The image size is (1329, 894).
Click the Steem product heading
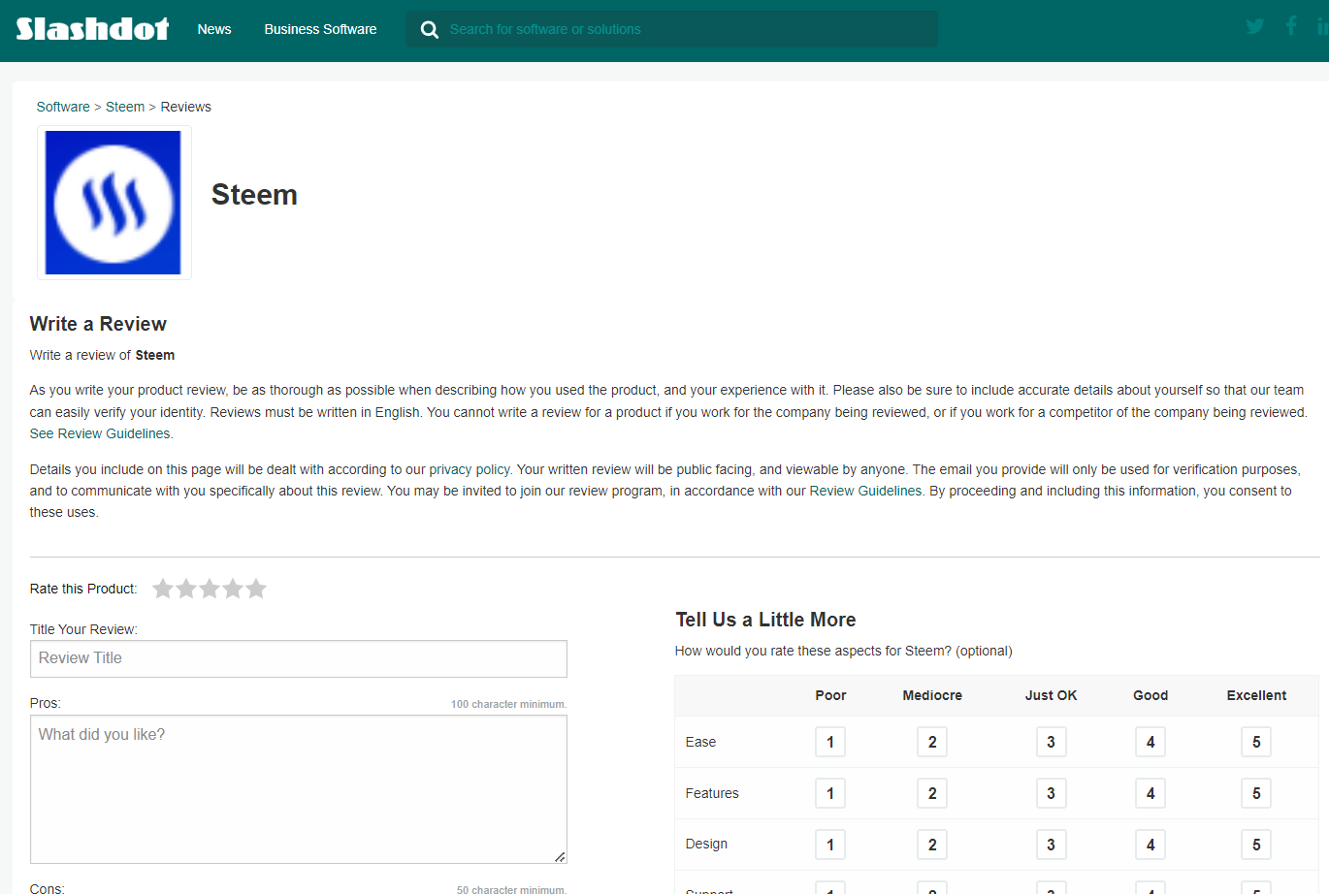point(254,195)
